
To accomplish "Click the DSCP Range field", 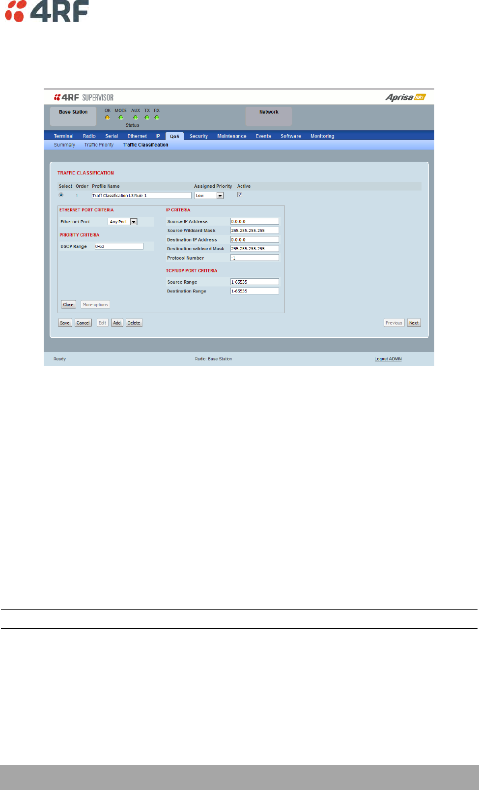I will coord(119,246).
